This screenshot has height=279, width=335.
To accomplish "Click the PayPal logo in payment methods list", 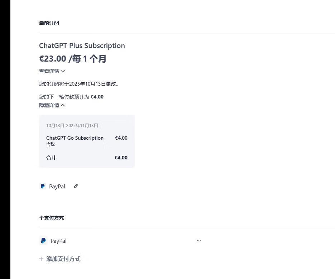I will (x=43, y=241).
